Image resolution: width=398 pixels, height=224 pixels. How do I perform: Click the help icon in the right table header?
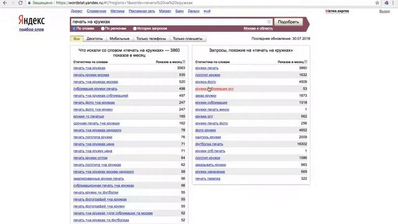coord(305,62)
